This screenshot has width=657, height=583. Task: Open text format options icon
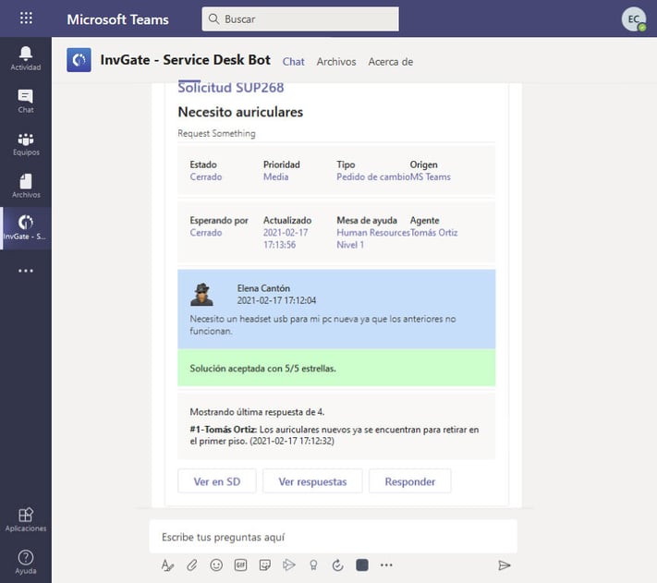[x=167, y=565]
